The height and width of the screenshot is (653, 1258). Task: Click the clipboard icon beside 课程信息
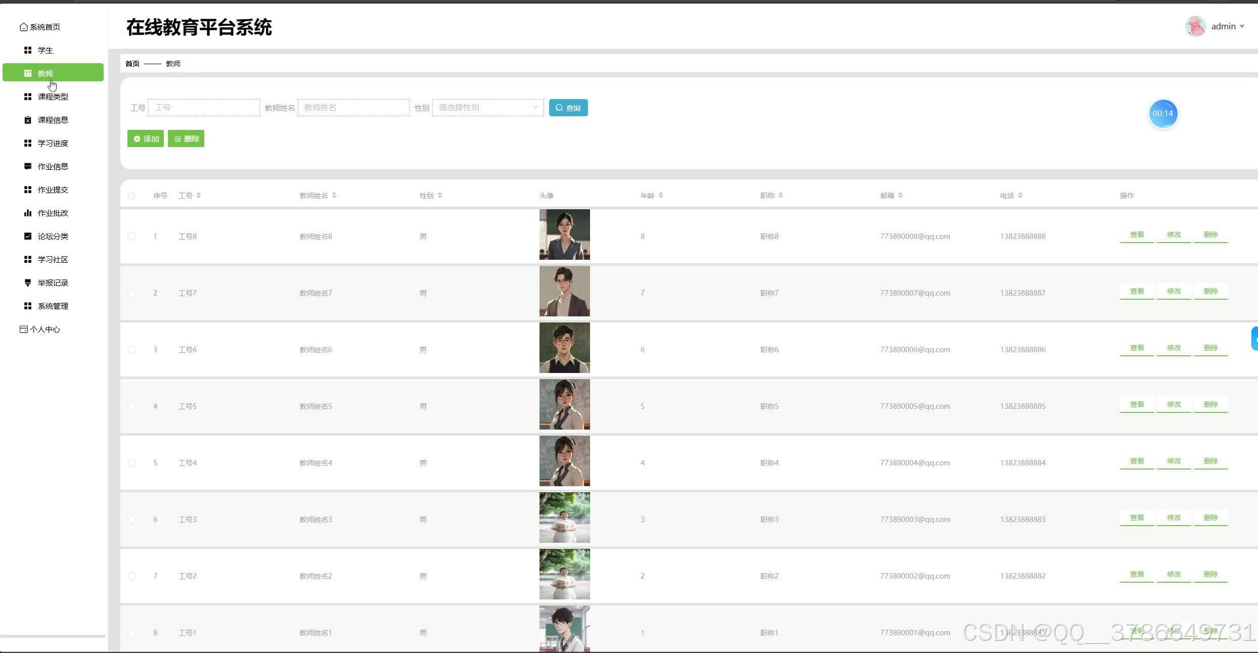coord(28,120)
